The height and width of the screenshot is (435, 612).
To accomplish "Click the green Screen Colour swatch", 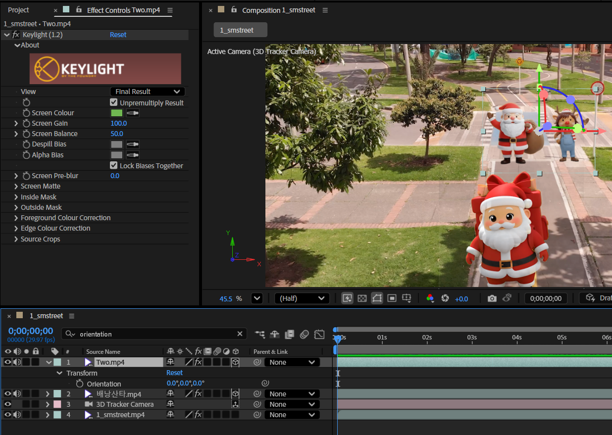I will pyautogui.click(x=116, y=113).
